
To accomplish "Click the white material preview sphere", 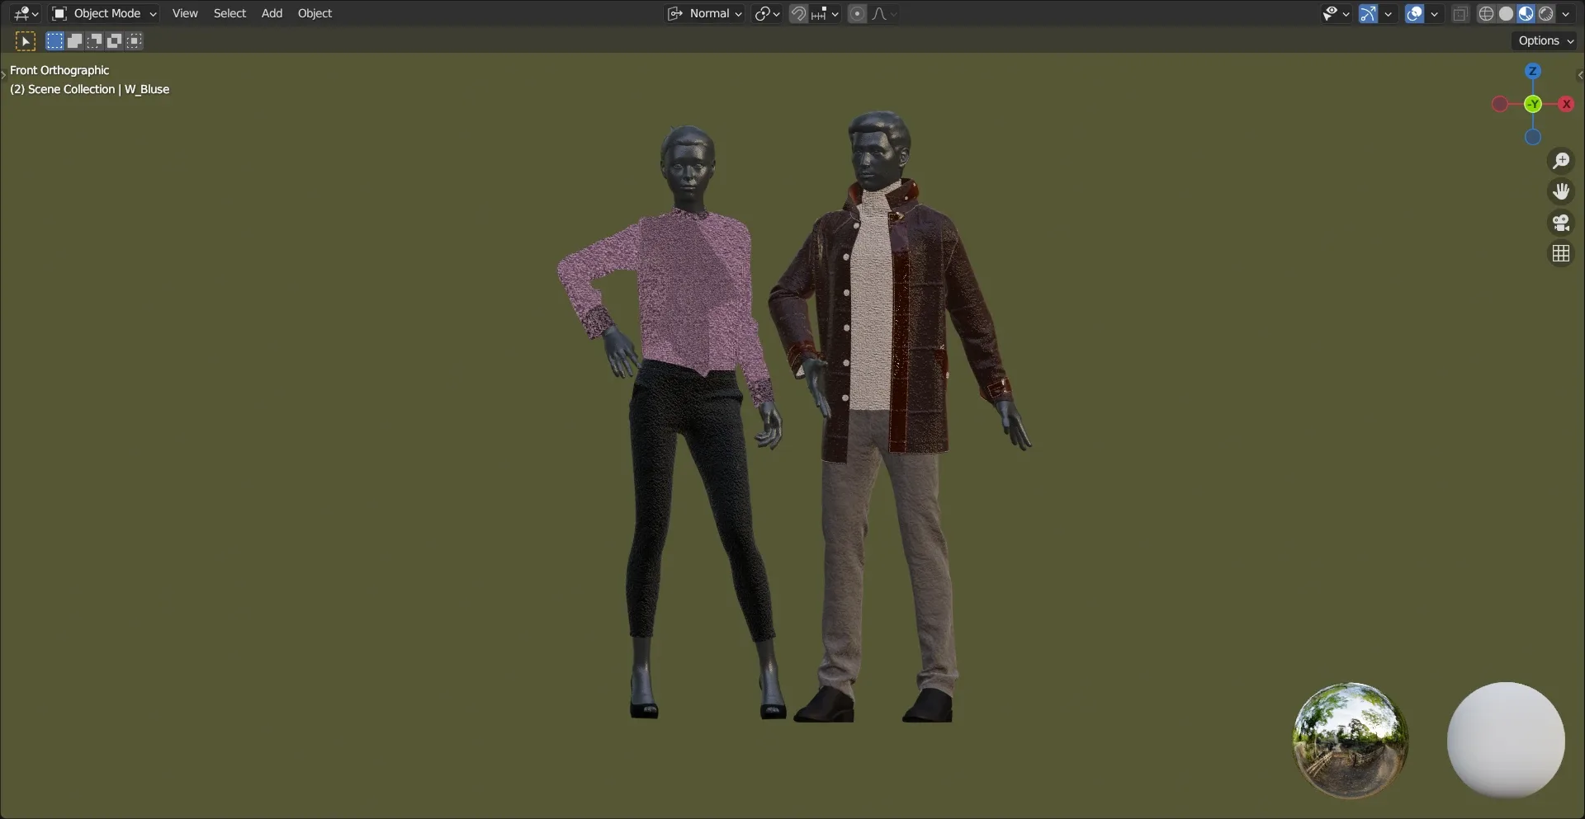I will 1506,740.
